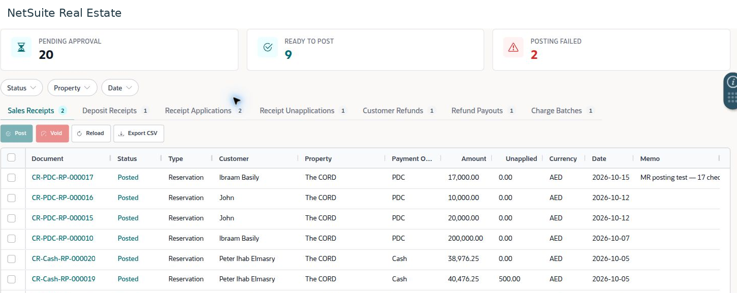
Task: Click the Void button
Action: click(52, 134)
